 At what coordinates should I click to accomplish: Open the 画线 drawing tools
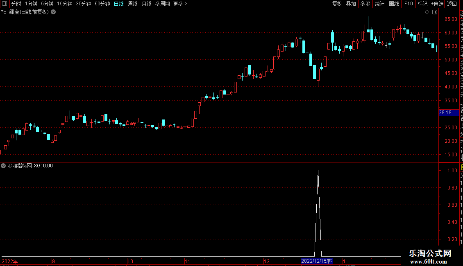(x=394, y=4)
